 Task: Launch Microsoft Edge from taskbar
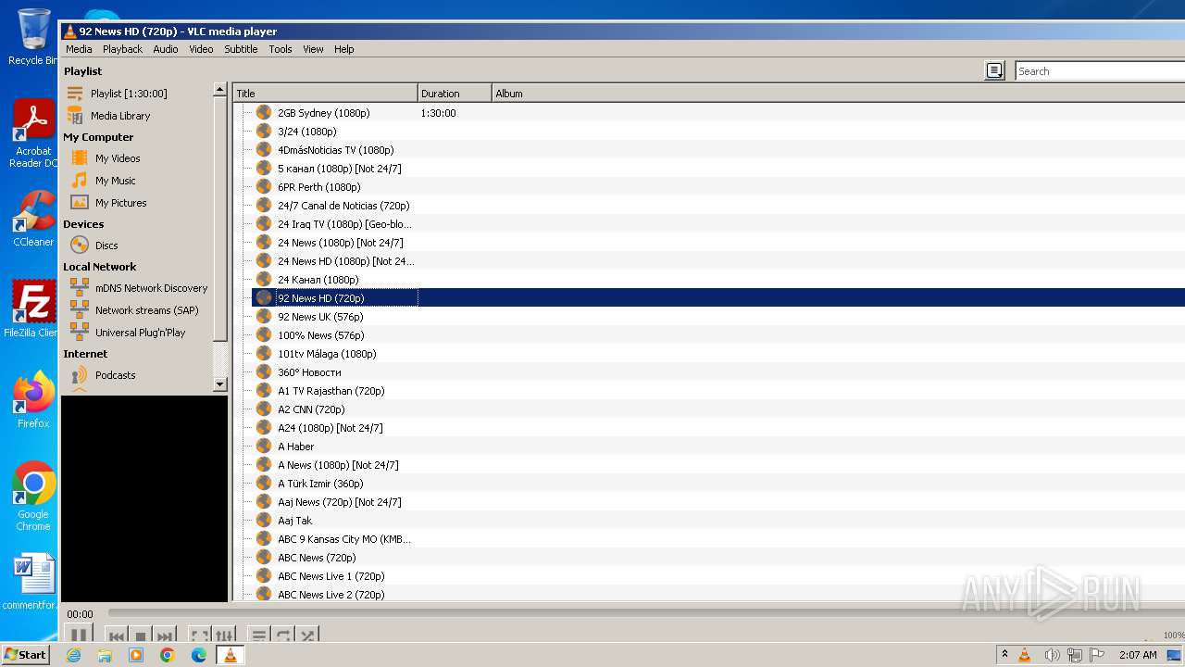pos(198,655)
